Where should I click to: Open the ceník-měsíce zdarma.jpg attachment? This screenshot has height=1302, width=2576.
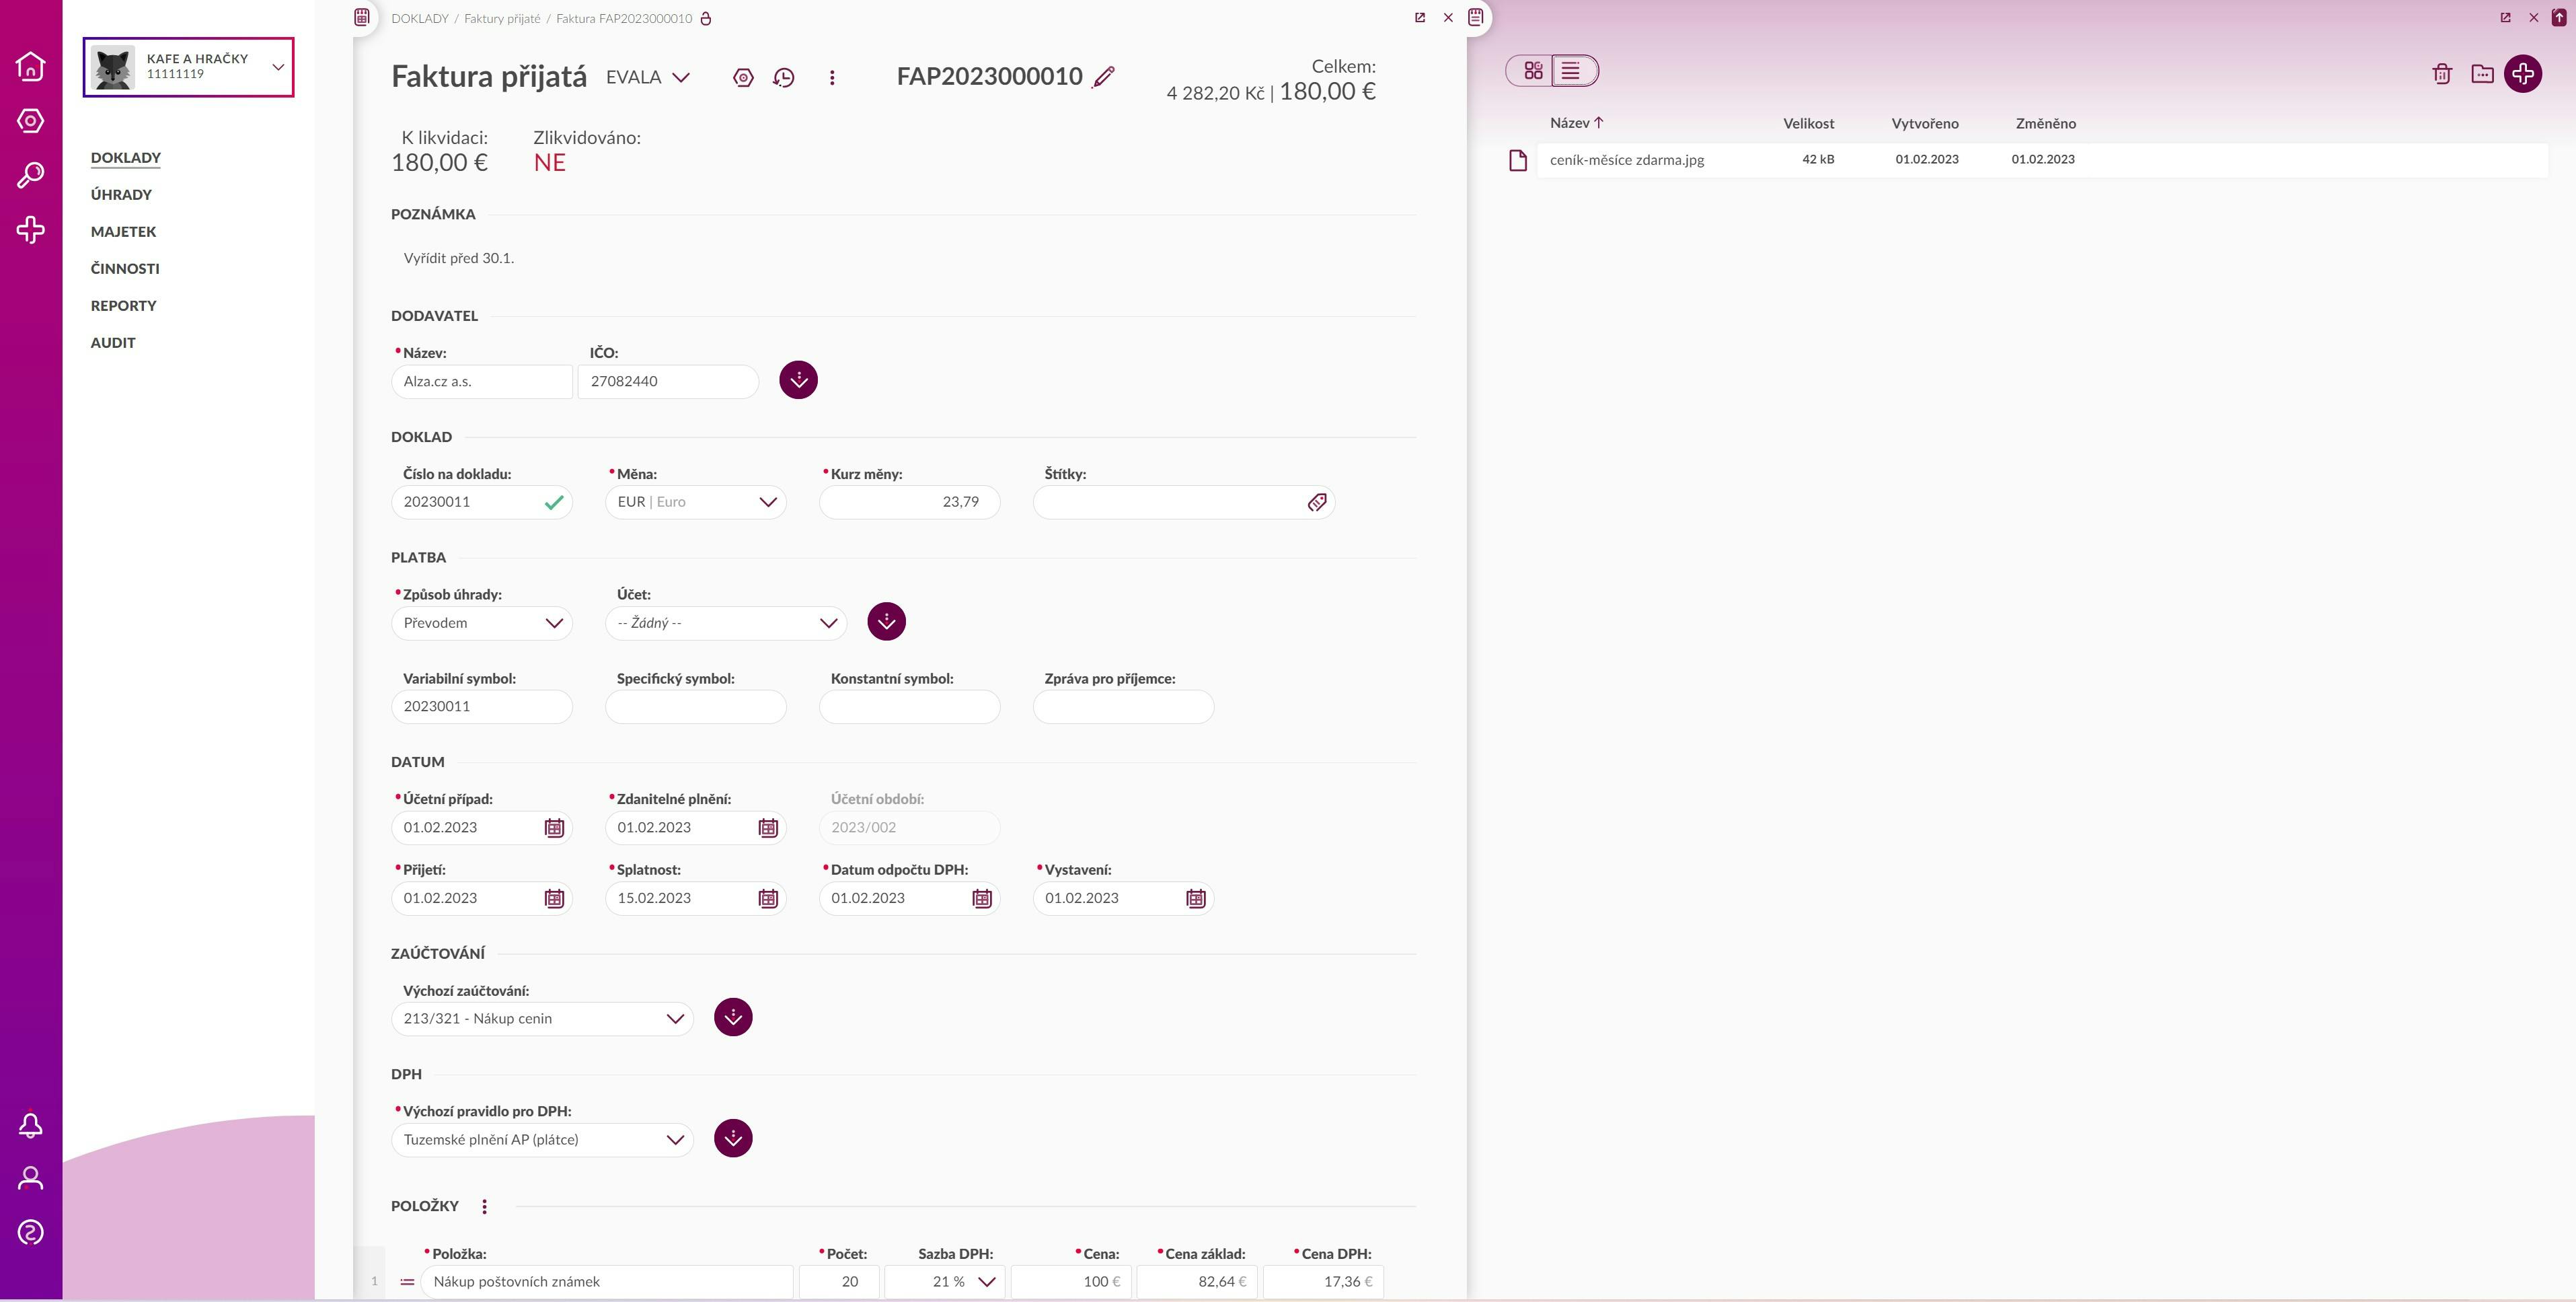point(1627,160)
